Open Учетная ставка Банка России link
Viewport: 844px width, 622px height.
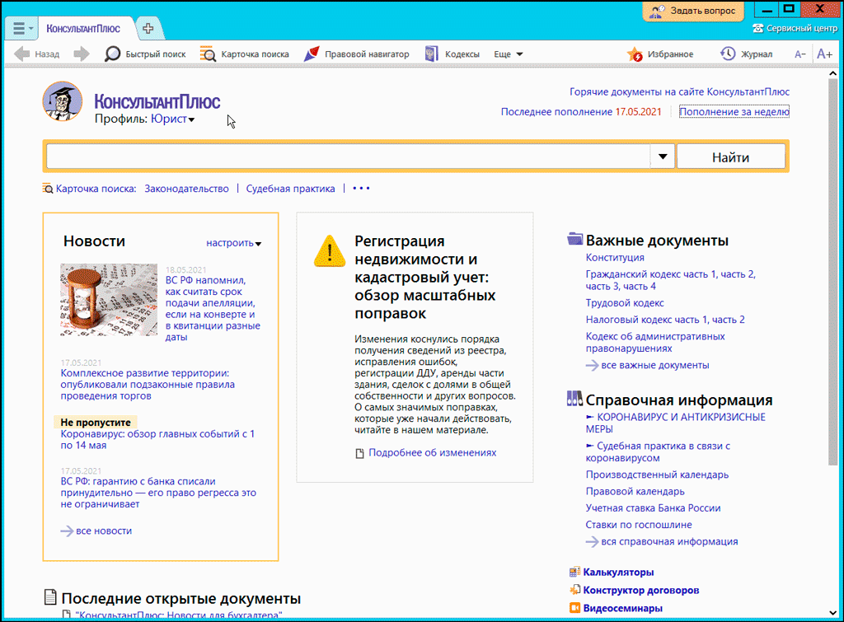coord(653,508)
